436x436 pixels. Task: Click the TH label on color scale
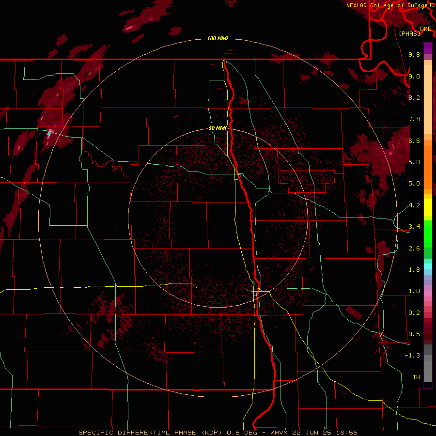click(416, 377)
